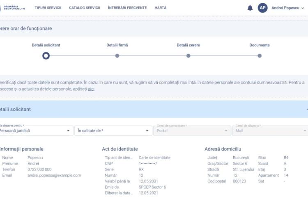The width and height of the screenshot is (308, 205).
Task: Go to Întrebări Frecvente
Action: click(127, 8)
